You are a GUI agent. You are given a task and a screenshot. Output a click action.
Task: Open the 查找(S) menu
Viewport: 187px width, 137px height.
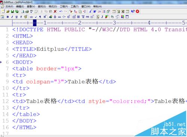(42, 6)
